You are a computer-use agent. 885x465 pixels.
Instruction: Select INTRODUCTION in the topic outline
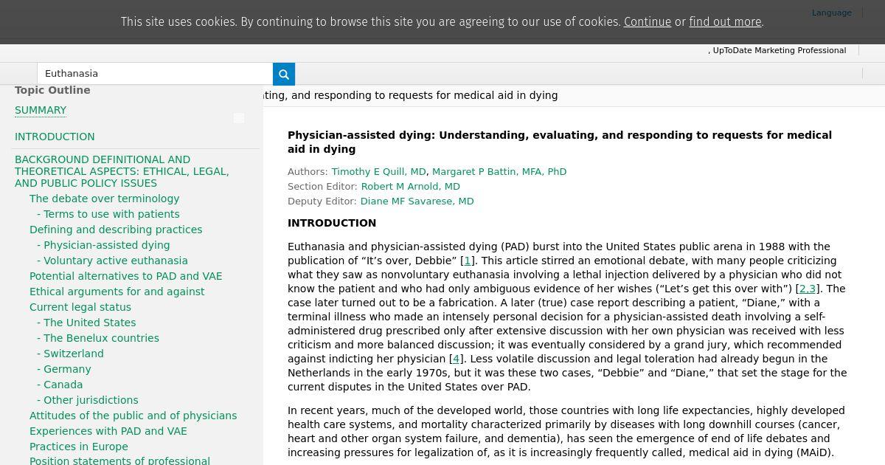pos(55,137)
